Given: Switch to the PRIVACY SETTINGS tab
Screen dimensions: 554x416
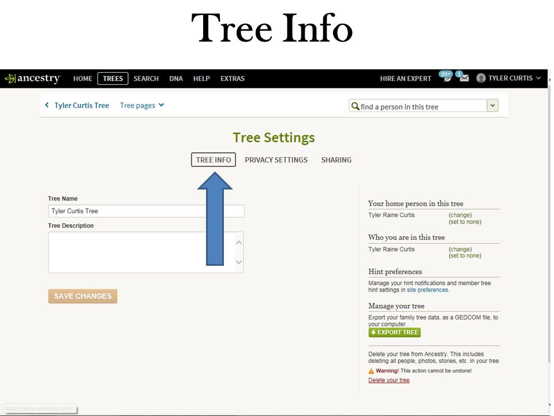Looking at the screenshot, I should 276,160.
